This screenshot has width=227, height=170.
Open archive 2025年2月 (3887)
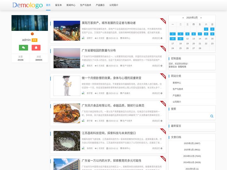coord(192,144)
